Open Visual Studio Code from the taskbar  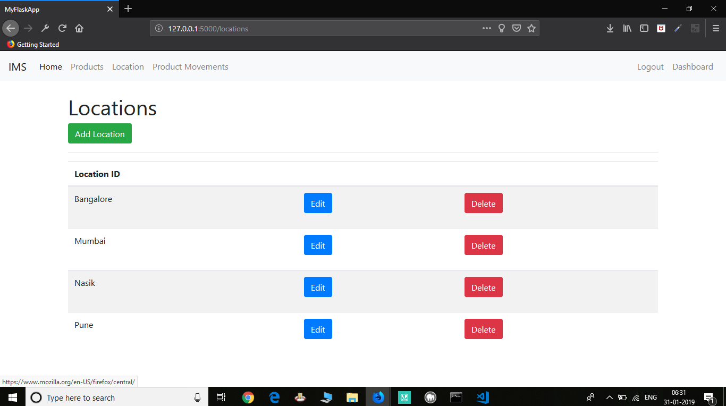click(x=482, y=397)
